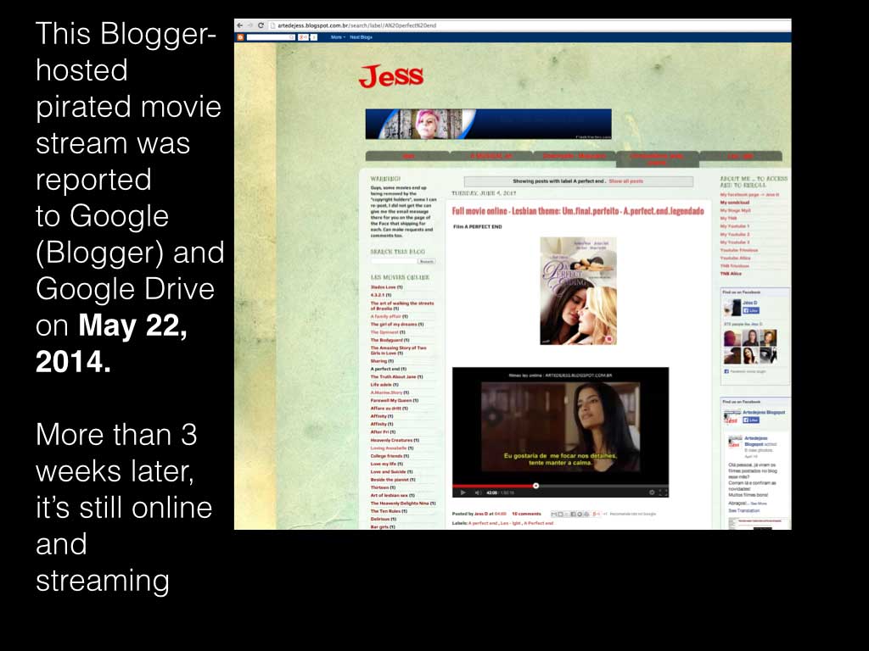Focus the address bar showing artedejess.blogspot.com.br

[530, 25]
